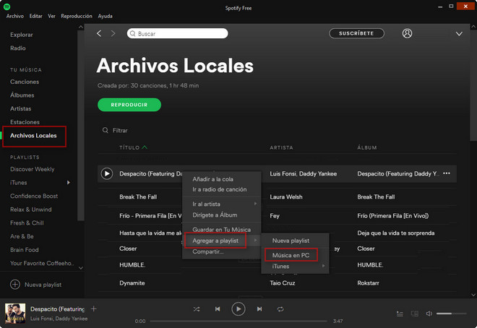
Task: Click album Rokstarr
Action: pos(368,283)
